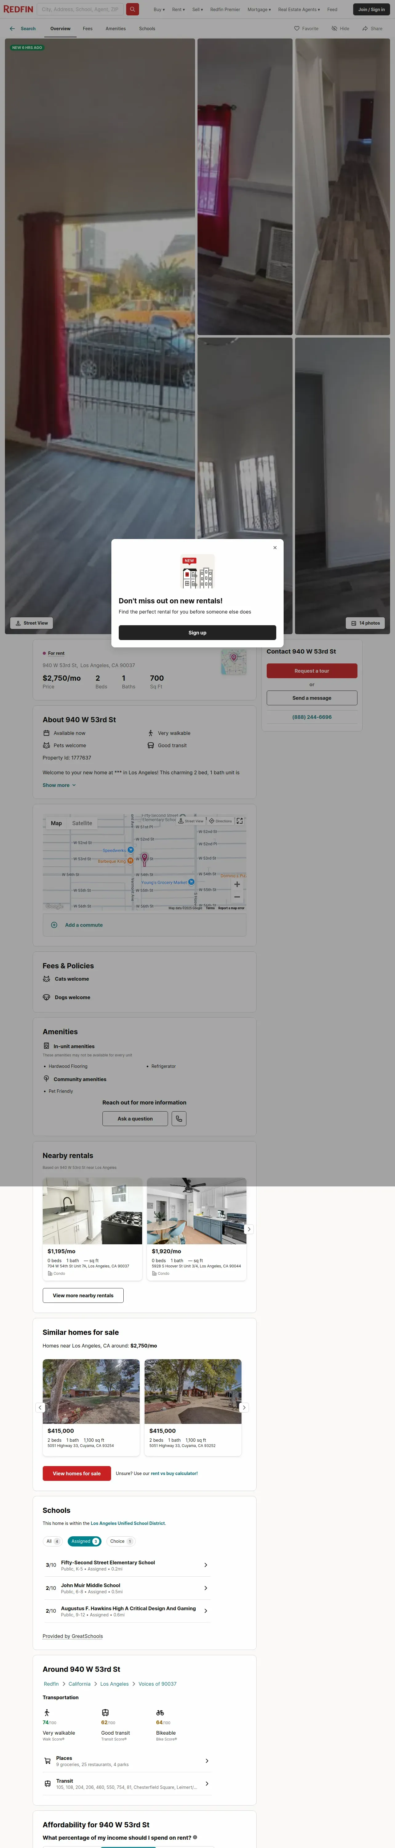395x1848 pixels.
Task: Zoom in on the map
Action: (x=237, y=884)
